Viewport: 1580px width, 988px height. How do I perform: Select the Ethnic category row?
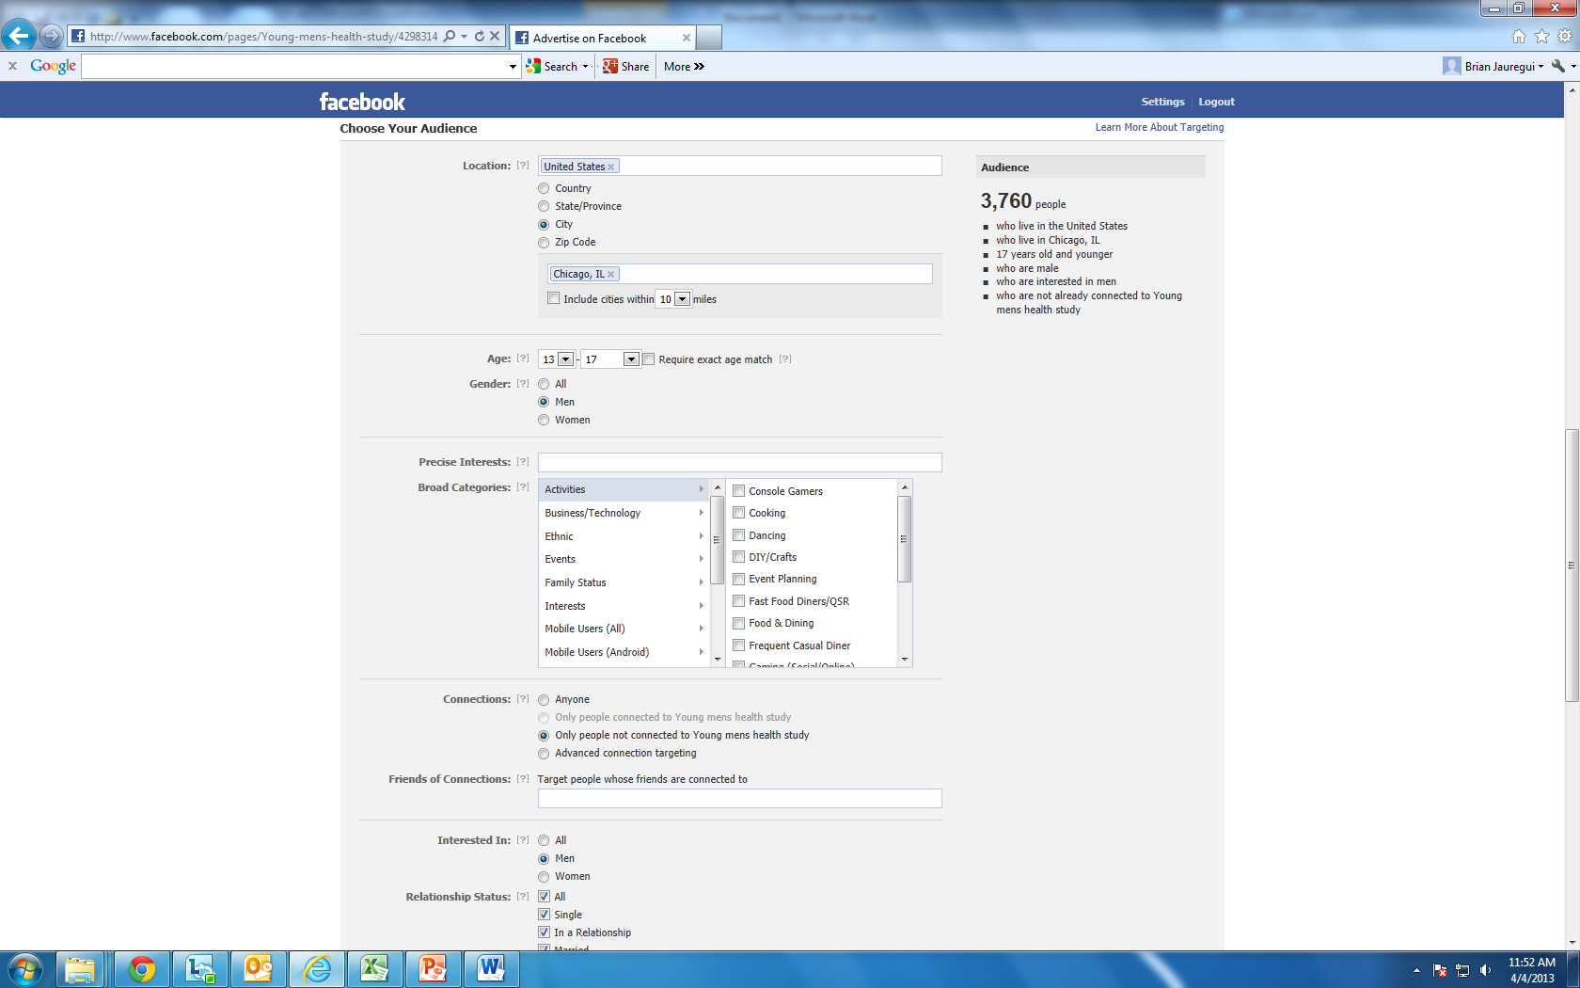pyautogui.click(x=624, y=536)
